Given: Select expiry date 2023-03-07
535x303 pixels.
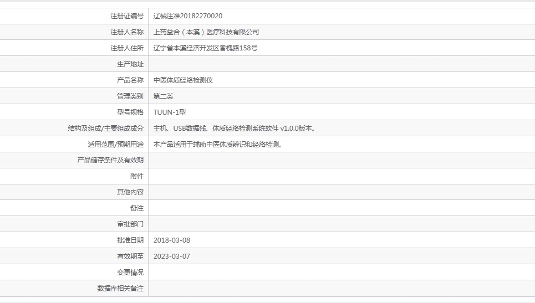Looking at the screenshot, I should click(x=172, y=256).
